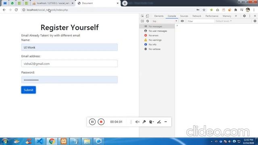Bookmark this page with star icon

204,10
